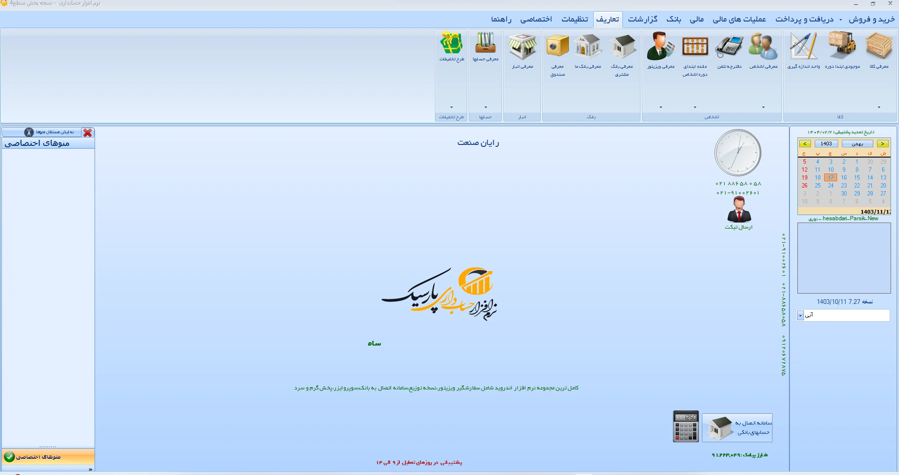Screen dimensions: 899x475
Task: Click the empty notes box below database name
Action: 844,258
